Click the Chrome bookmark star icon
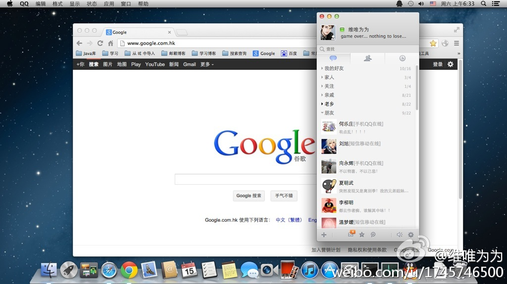The image size is (507, 284). tap(433, 43)
